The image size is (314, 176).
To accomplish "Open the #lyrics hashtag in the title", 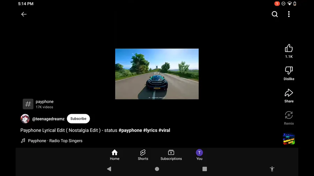I will pos(150,130).
